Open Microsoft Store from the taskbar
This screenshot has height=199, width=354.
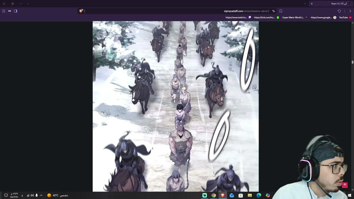(x=241, y=195)
